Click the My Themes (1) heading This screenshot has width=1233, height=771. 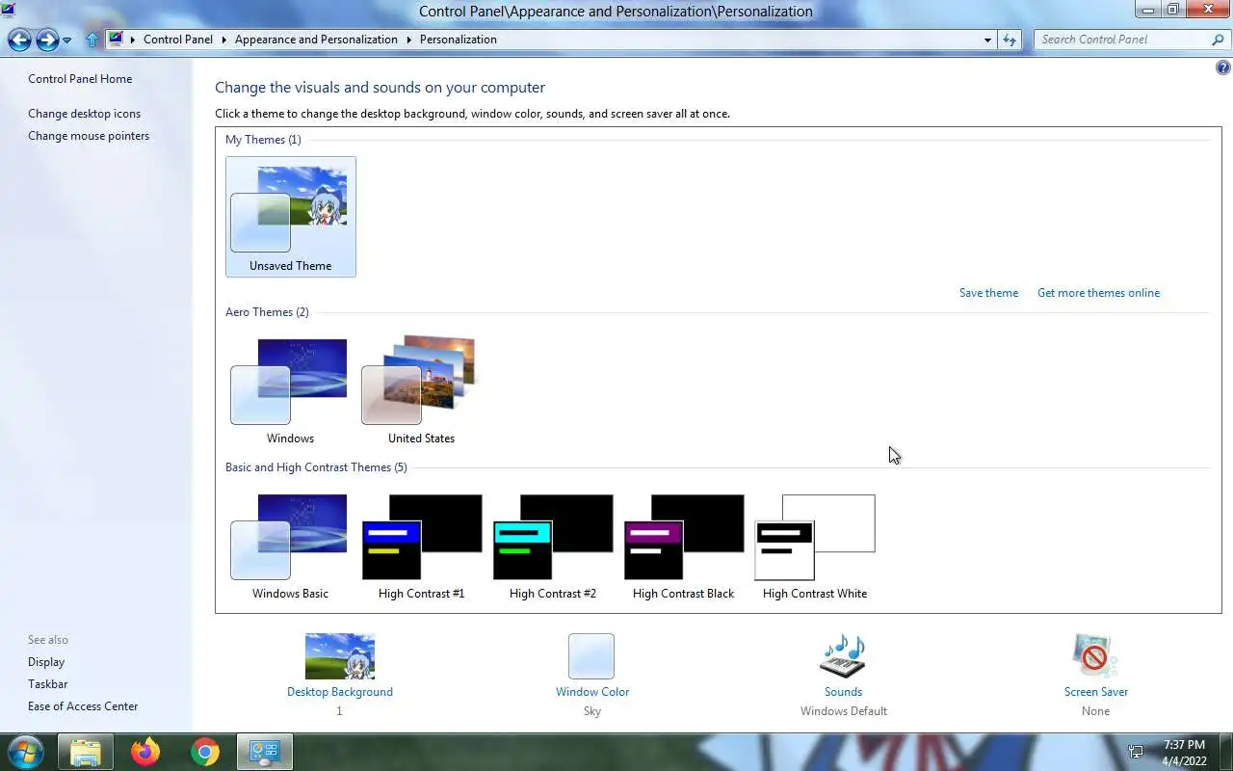point(263,140)
